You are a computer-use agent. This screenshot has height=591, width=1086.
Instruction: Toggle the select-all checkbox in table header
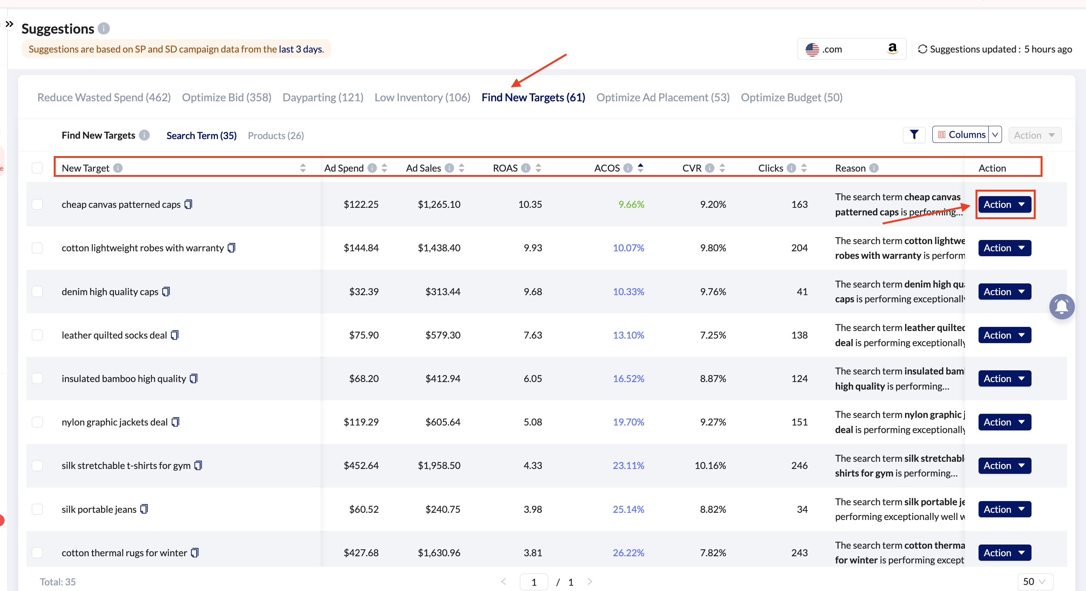[x=37, y=168]
